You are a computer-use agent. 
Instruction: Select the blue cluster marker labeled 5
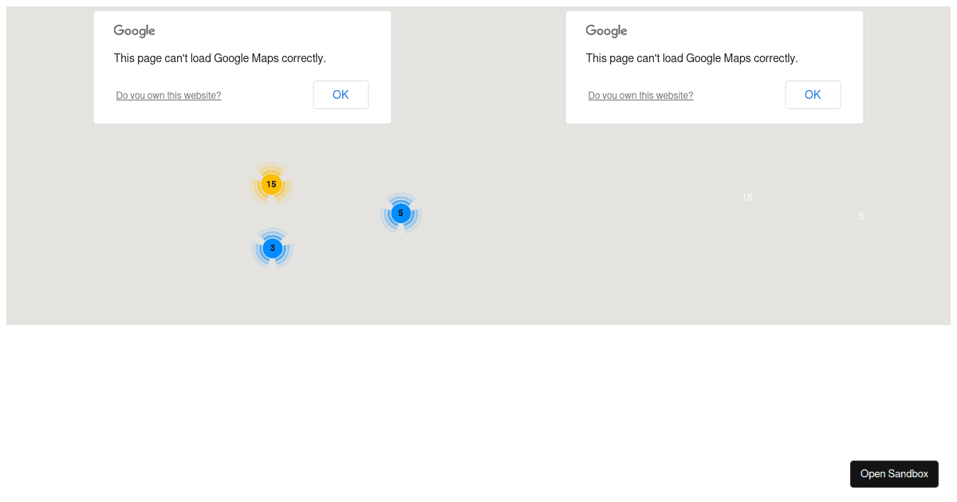401,214
